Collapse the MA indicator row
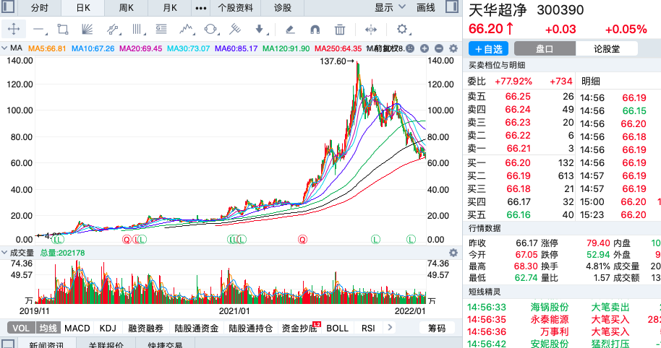661x348 pixels. point(4,48)
